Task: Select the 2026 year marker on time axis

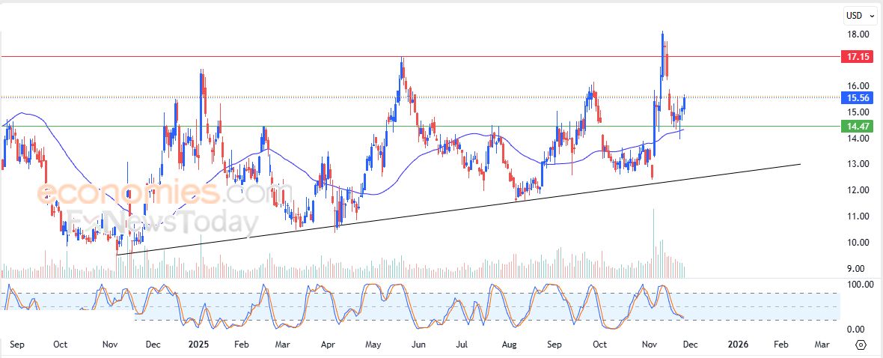Action: [737, 345]
